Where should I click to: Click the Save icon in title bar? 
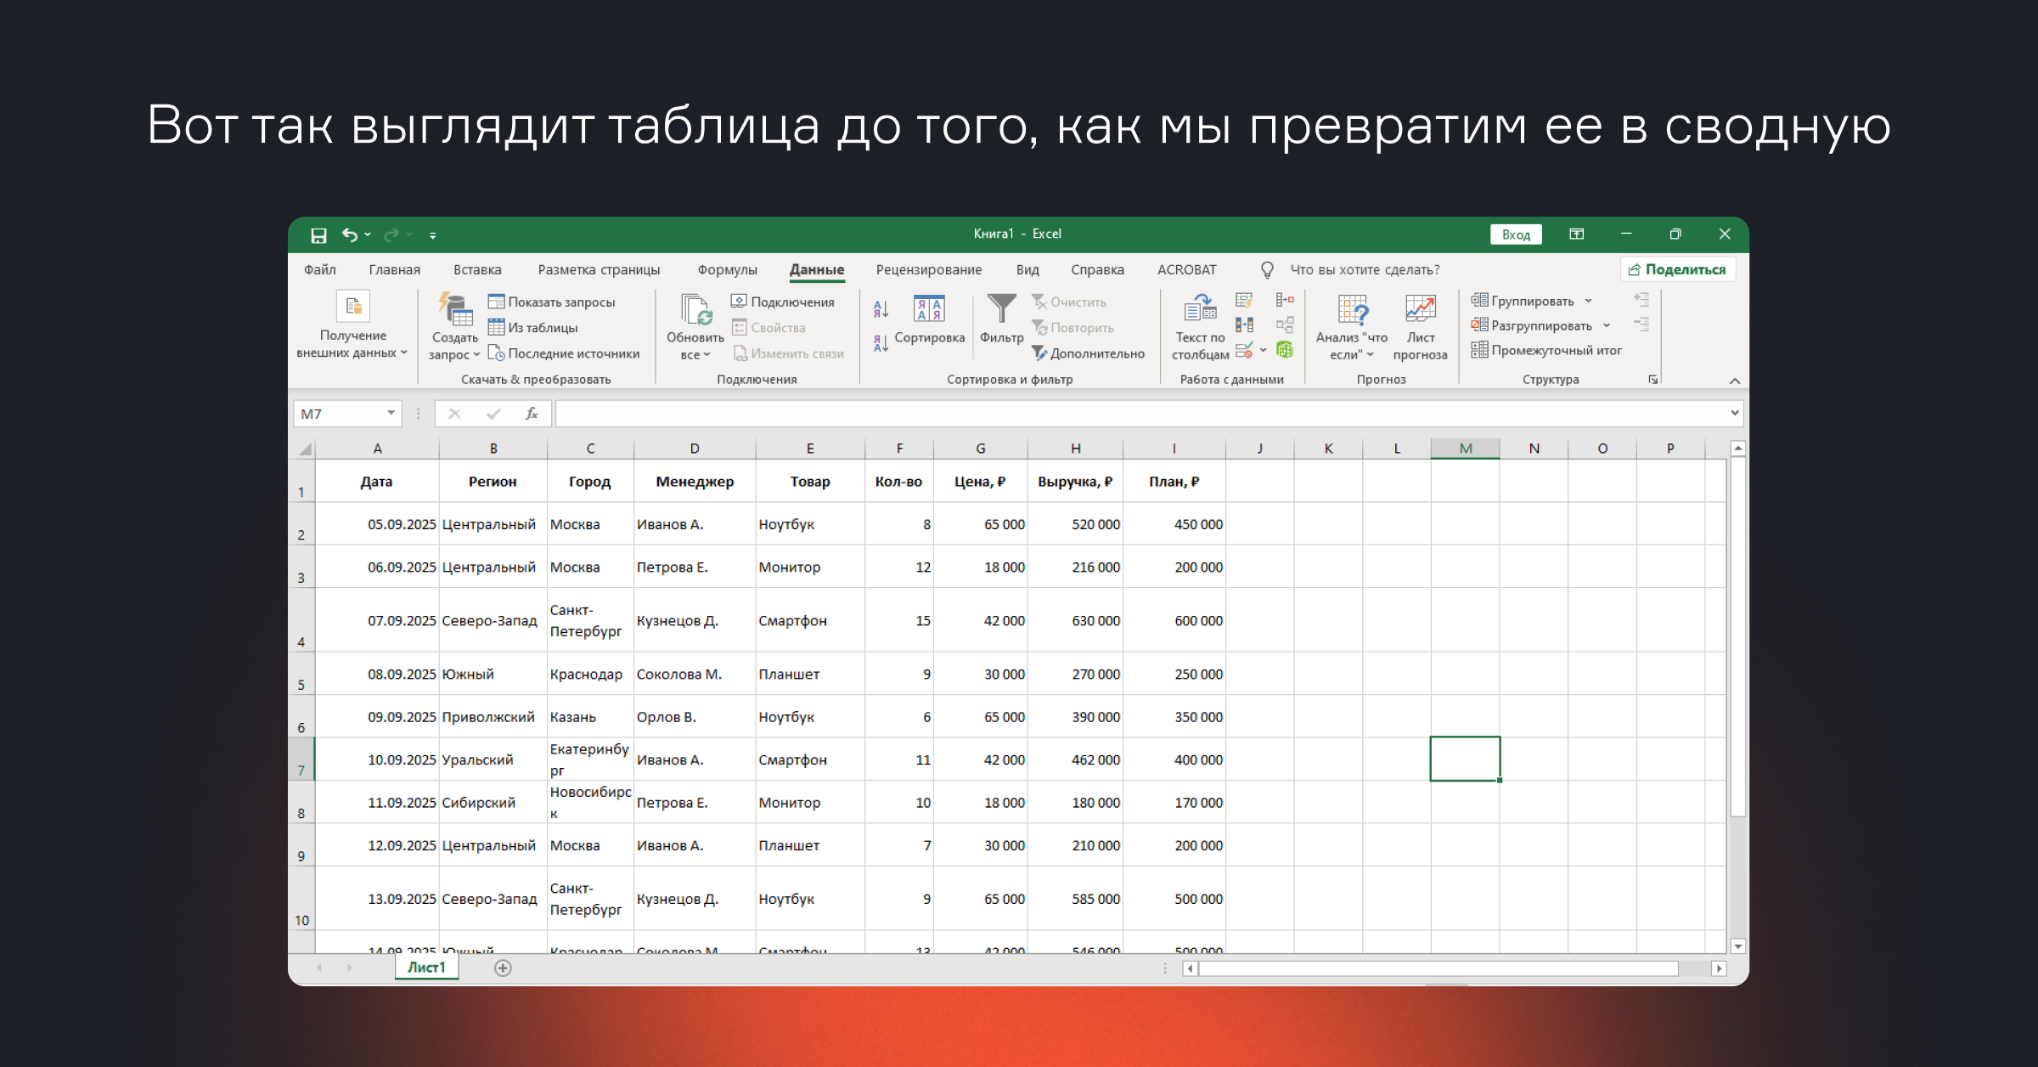pos(318,235)
